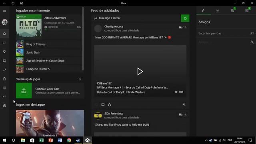Image resolution: width=256 pixels, height=144 pixels.
Task: Click the pin icon on Charityakacece post
Action: 184,105
